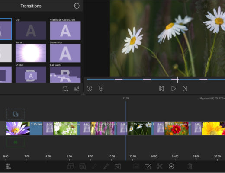This screenshot has height=173, width=225.
Task: Click the insert/replace clip icon in toolbar
Action: tap(83, 167)
